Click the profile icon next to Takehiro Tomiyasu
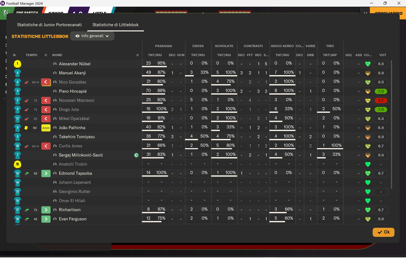 pos(55,137)
